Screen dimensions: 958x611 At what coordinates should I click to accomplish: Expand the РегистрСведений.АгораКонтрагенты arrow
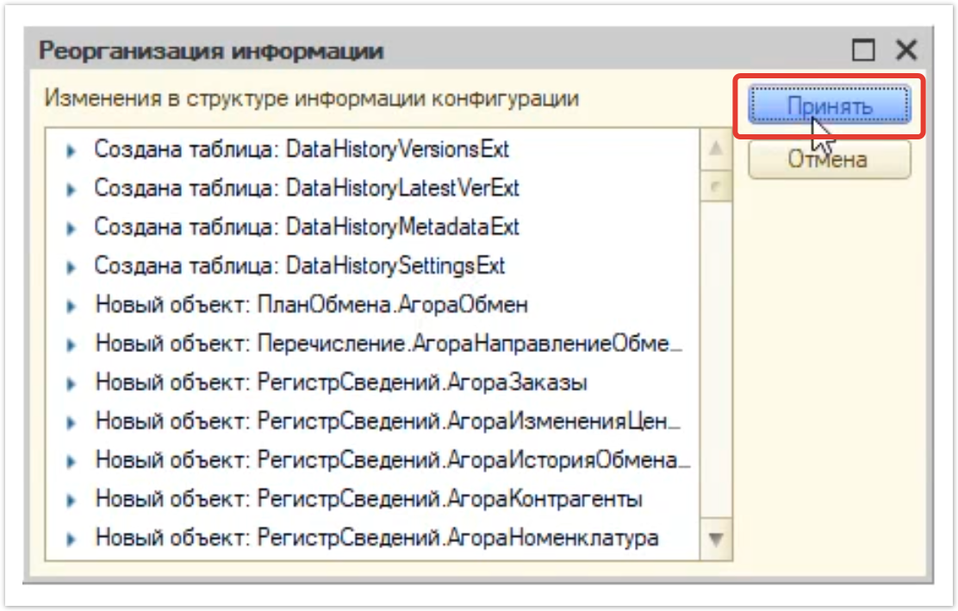(72, 501)
